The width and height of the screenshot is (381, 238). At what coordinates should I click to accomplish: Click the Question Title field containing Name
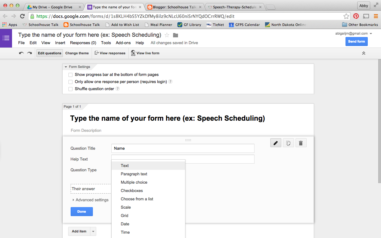(x=183, y=148)
